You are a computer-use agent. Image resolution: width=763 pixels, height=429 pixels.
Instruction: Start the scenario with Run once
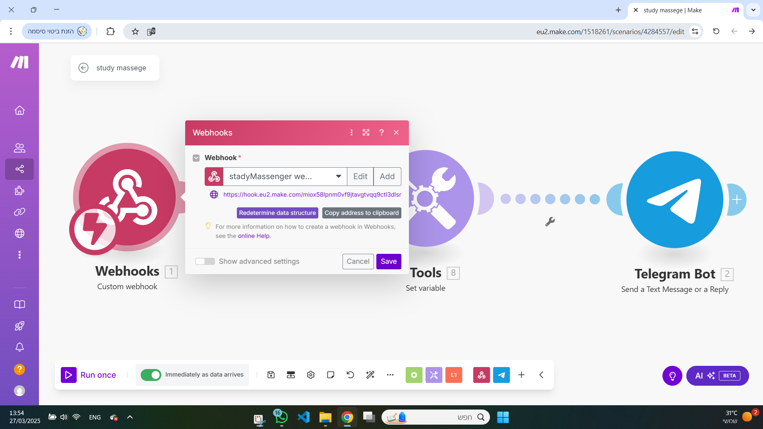click(89, 375)
